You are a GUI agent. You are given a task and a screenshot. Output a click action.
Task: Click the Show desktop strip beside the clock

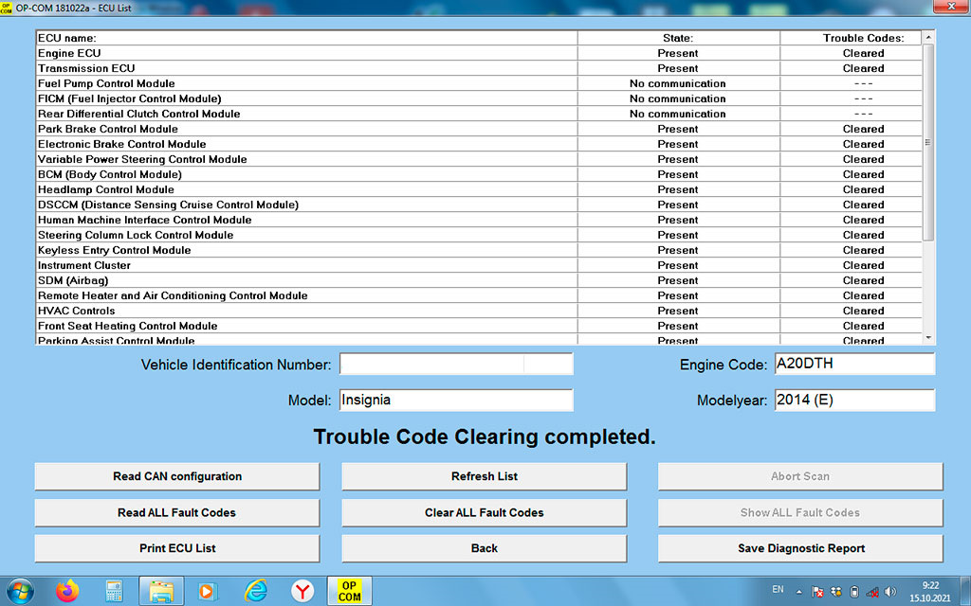click(965, 591)
